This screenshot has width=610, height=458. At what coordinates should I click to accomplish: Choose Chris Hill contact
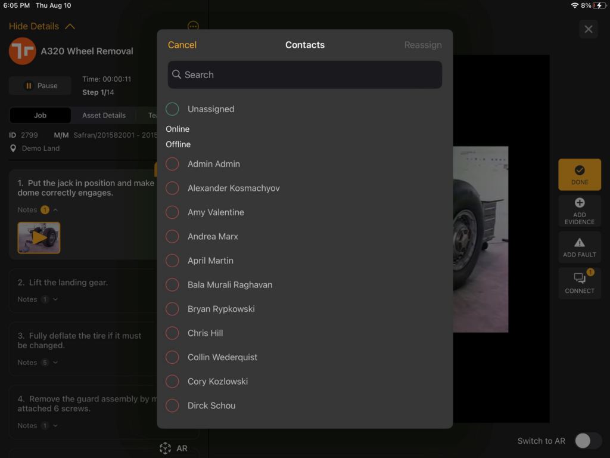[x=304, y=333]
